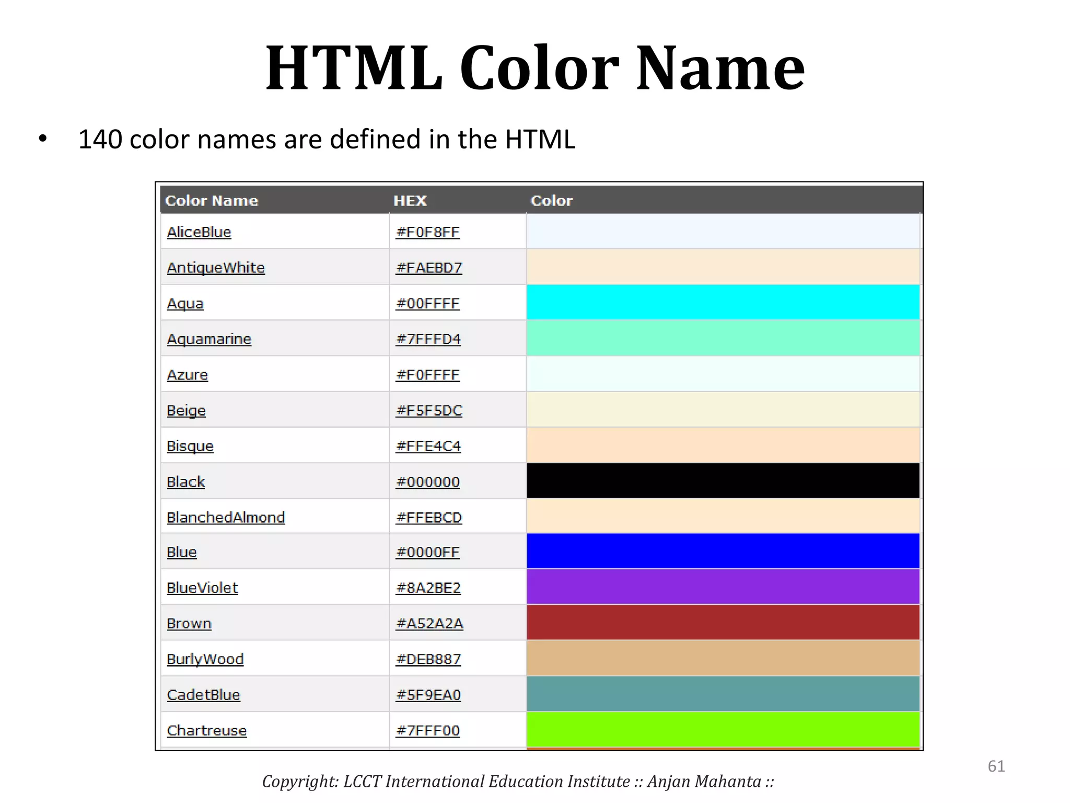Click the BlanchedAlmond link
The height and width of the screenshot is (803, 1070).
click(226, 518)
